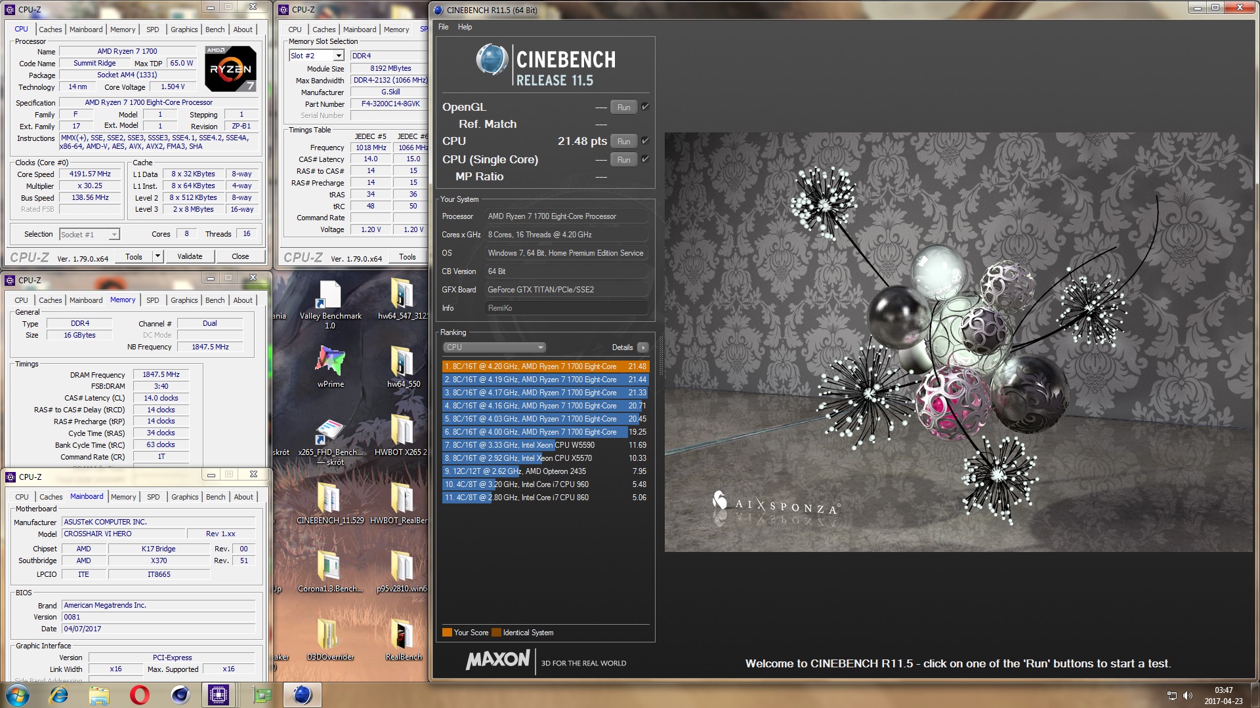The height and width of the screenshot is (708, 1260).
Task: Click the part number F4-3200C14-8GVK
Action: [x=390, y=104]
